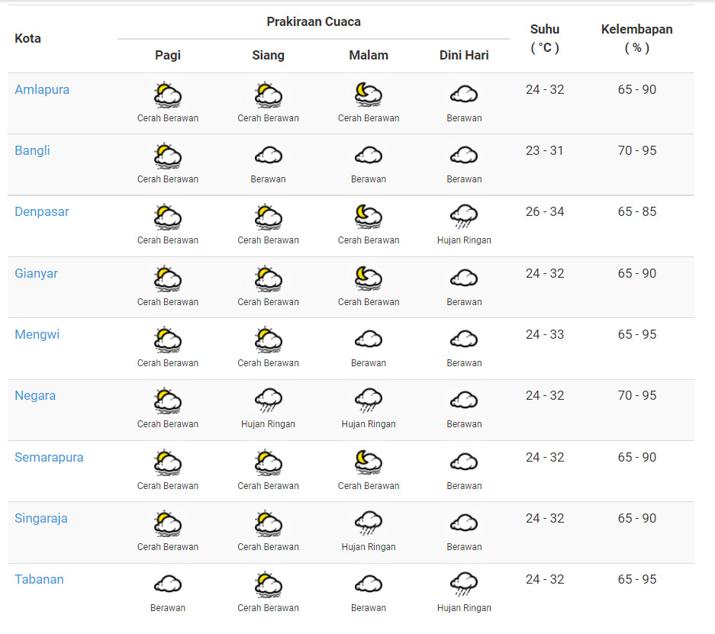
Task: Click Denpasar's Dini Hari light rain icon
Action: tap(464, 217)
